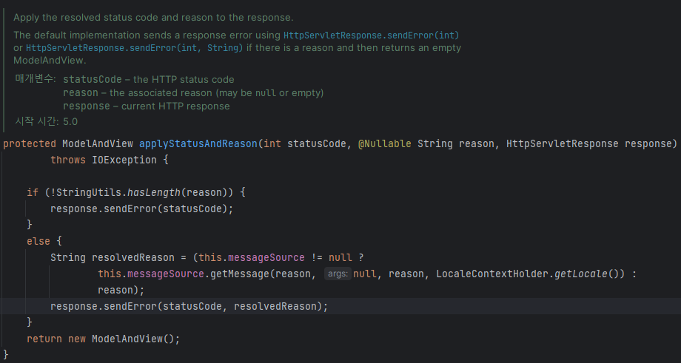This screenshot has width=681, height=363.
Task: Click 'statusCode – the HTTP status code' doc entry
Action: (x=149, y=80)
